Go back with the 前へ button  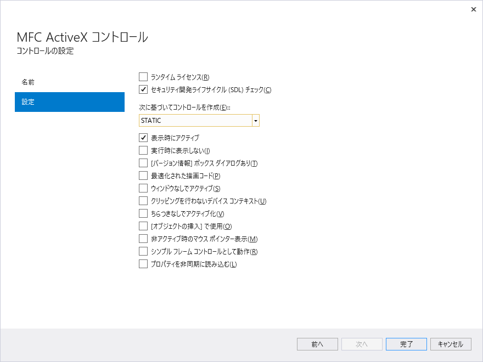click(x=317, y=344)
